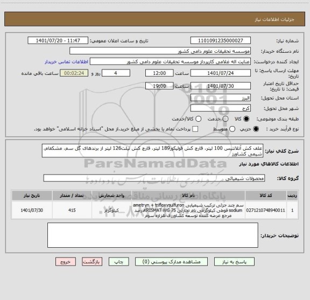
Task: Click the واحد شمارش column header
Action: [112, 196]
